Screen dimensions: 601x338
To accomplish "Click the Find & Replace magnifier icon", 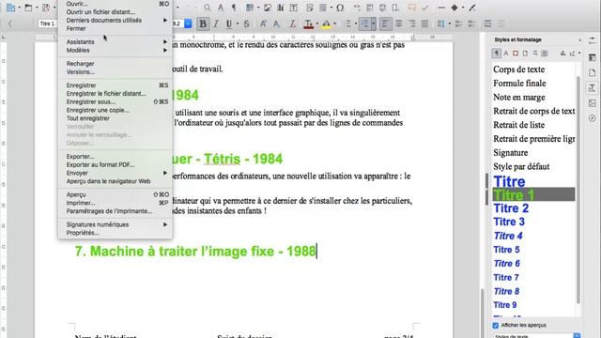I will (207, 8).
